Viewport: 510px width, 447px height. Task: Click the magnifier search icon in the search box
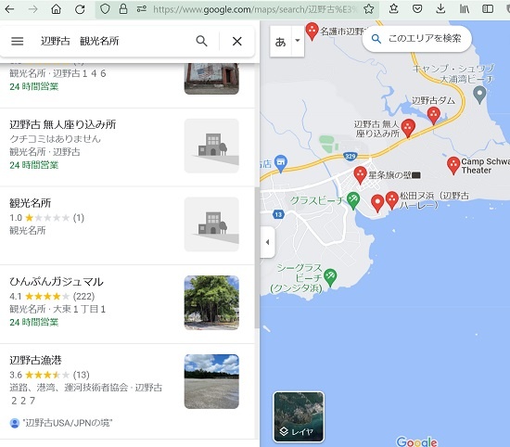point(201,41)
